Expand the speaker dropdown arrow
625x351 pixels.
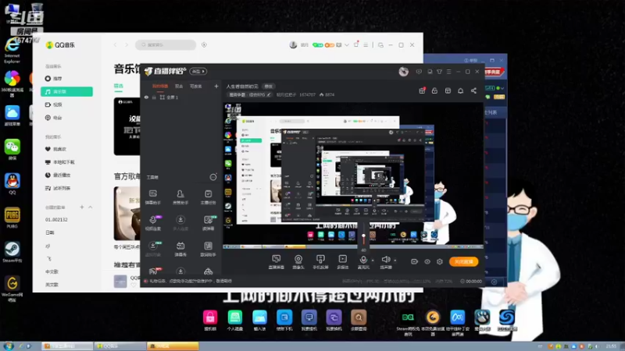click(395, 261)
